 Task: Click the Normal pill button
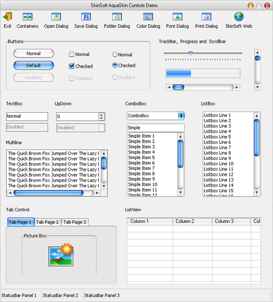pos(34,53)
